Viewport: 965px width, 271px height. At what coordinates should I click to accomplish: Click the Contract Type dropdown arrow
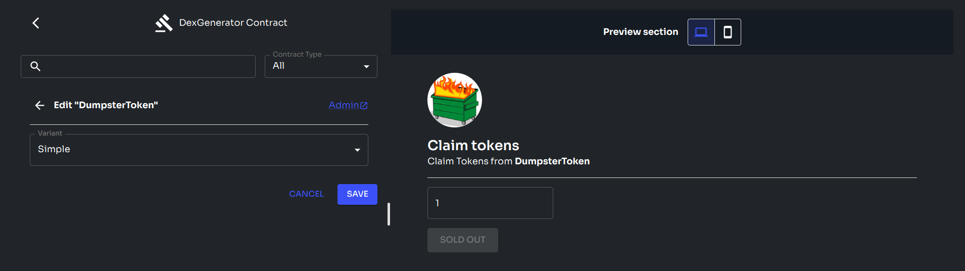(x=366, y=67)
